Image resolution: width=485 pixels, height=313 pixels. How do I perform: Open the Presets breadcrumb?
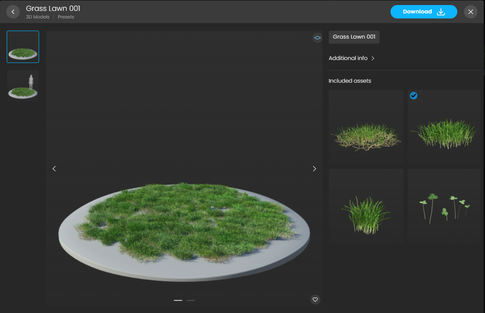coord(66,17)
